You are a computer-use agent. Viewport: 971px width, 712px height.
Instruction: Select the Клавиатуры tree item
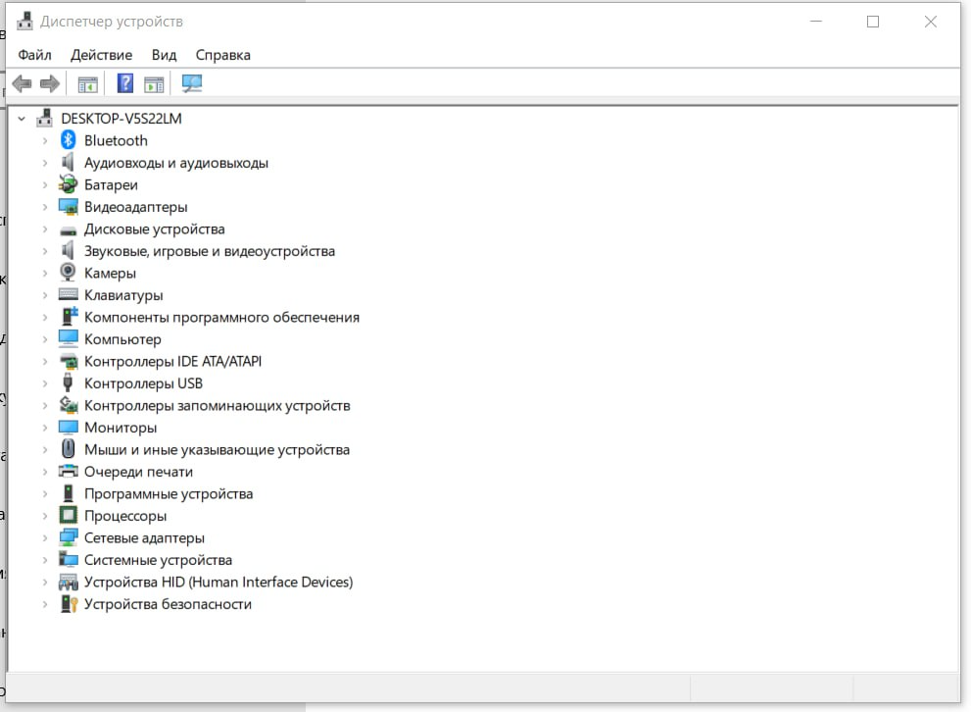[123, 295]
